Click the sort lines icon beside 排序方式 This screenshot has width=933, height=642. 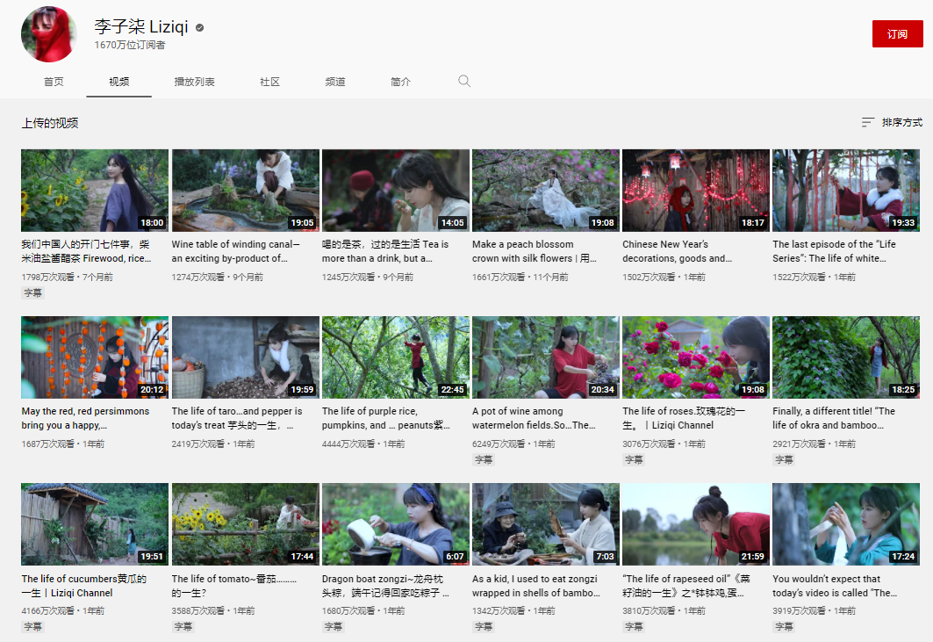867,122
